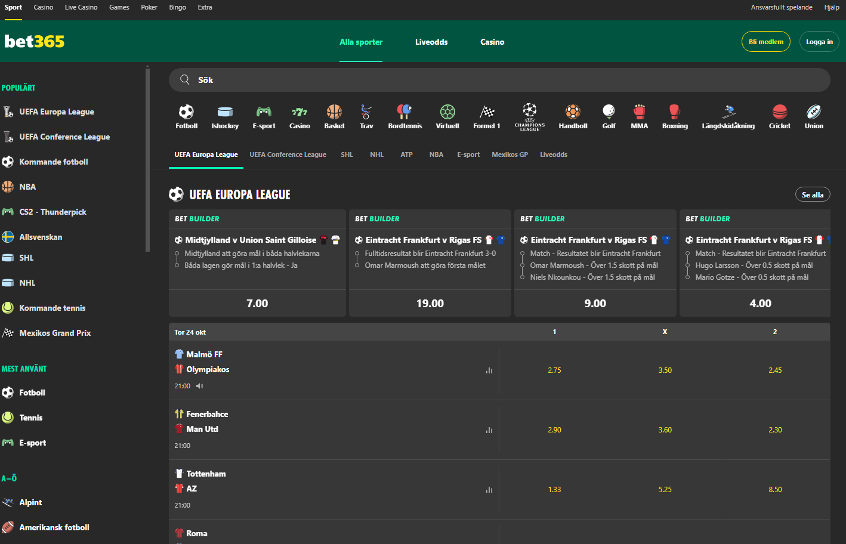Click the E-sport controller icon
Image resolution: width=846 pixels, height=544 pixels.
coord(264,112)
